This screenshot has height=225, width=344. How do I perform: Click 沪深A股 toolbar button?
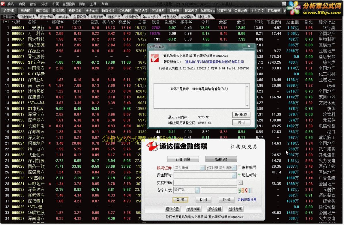(x=9, y=11)
